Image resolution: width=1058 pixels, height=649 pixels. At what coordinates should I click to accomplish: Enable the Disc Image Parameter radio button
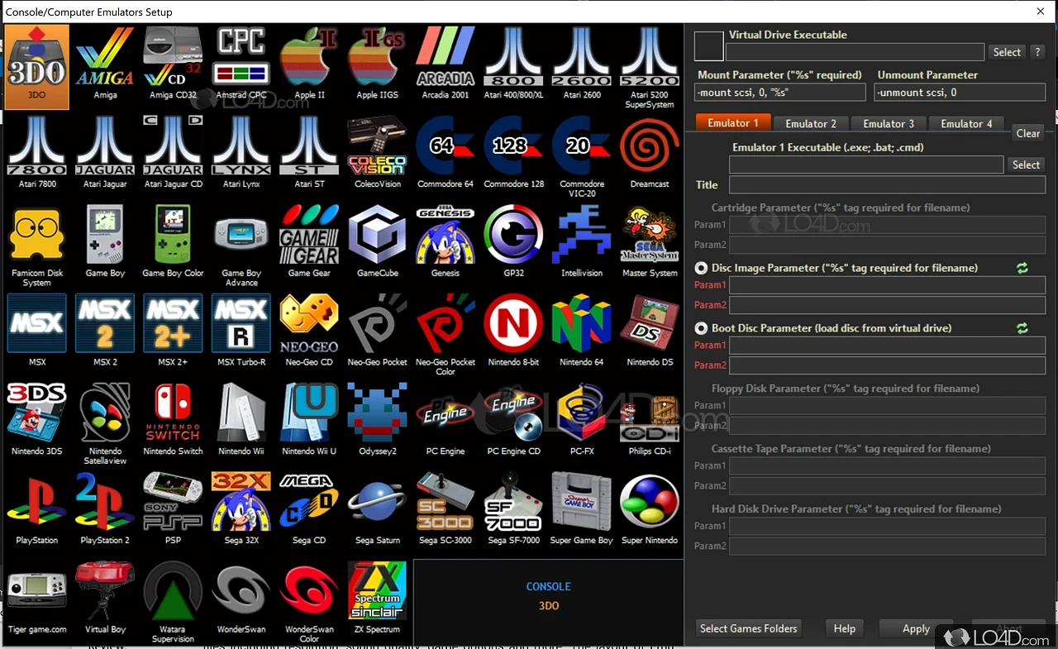pyautogui.click(x=702, y=268)
